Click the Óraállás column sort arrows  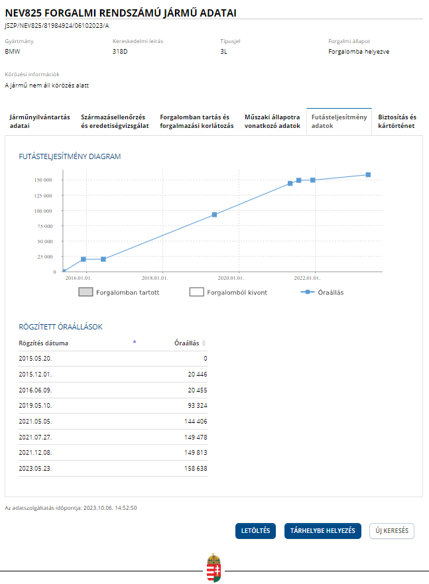(x=204, y=343)
